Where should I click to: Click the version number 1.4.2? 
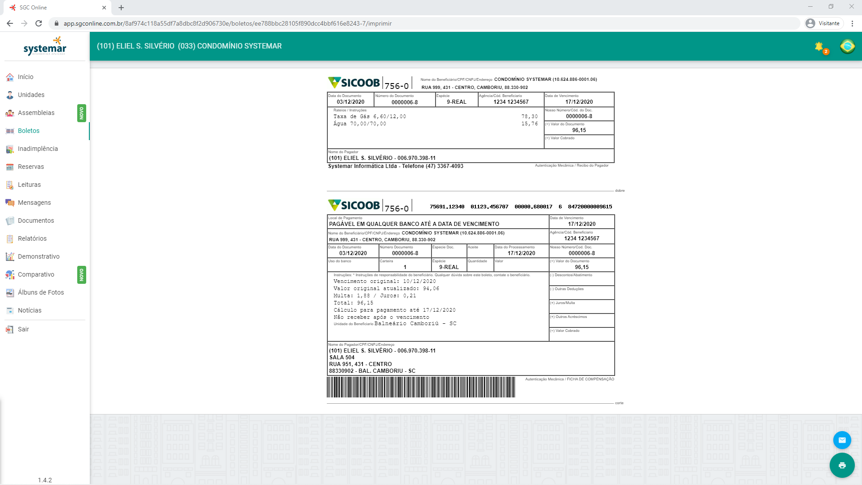point(45,480)
